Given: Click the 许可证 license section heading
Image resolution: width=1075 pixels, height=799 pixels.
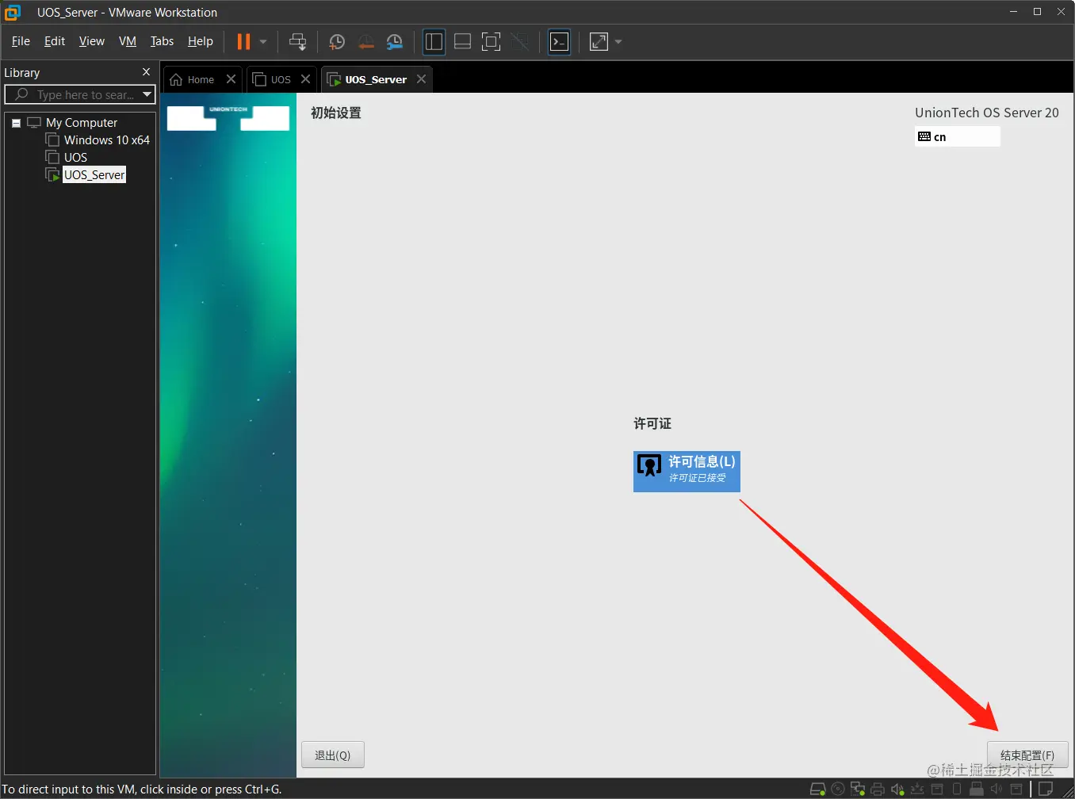Looking at the screenshot, I should click(x=652, y=424).
